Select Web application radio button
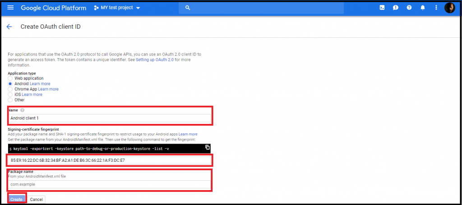Screen dimensions: 462x205 pyautogui.click(x=10, y=78)
